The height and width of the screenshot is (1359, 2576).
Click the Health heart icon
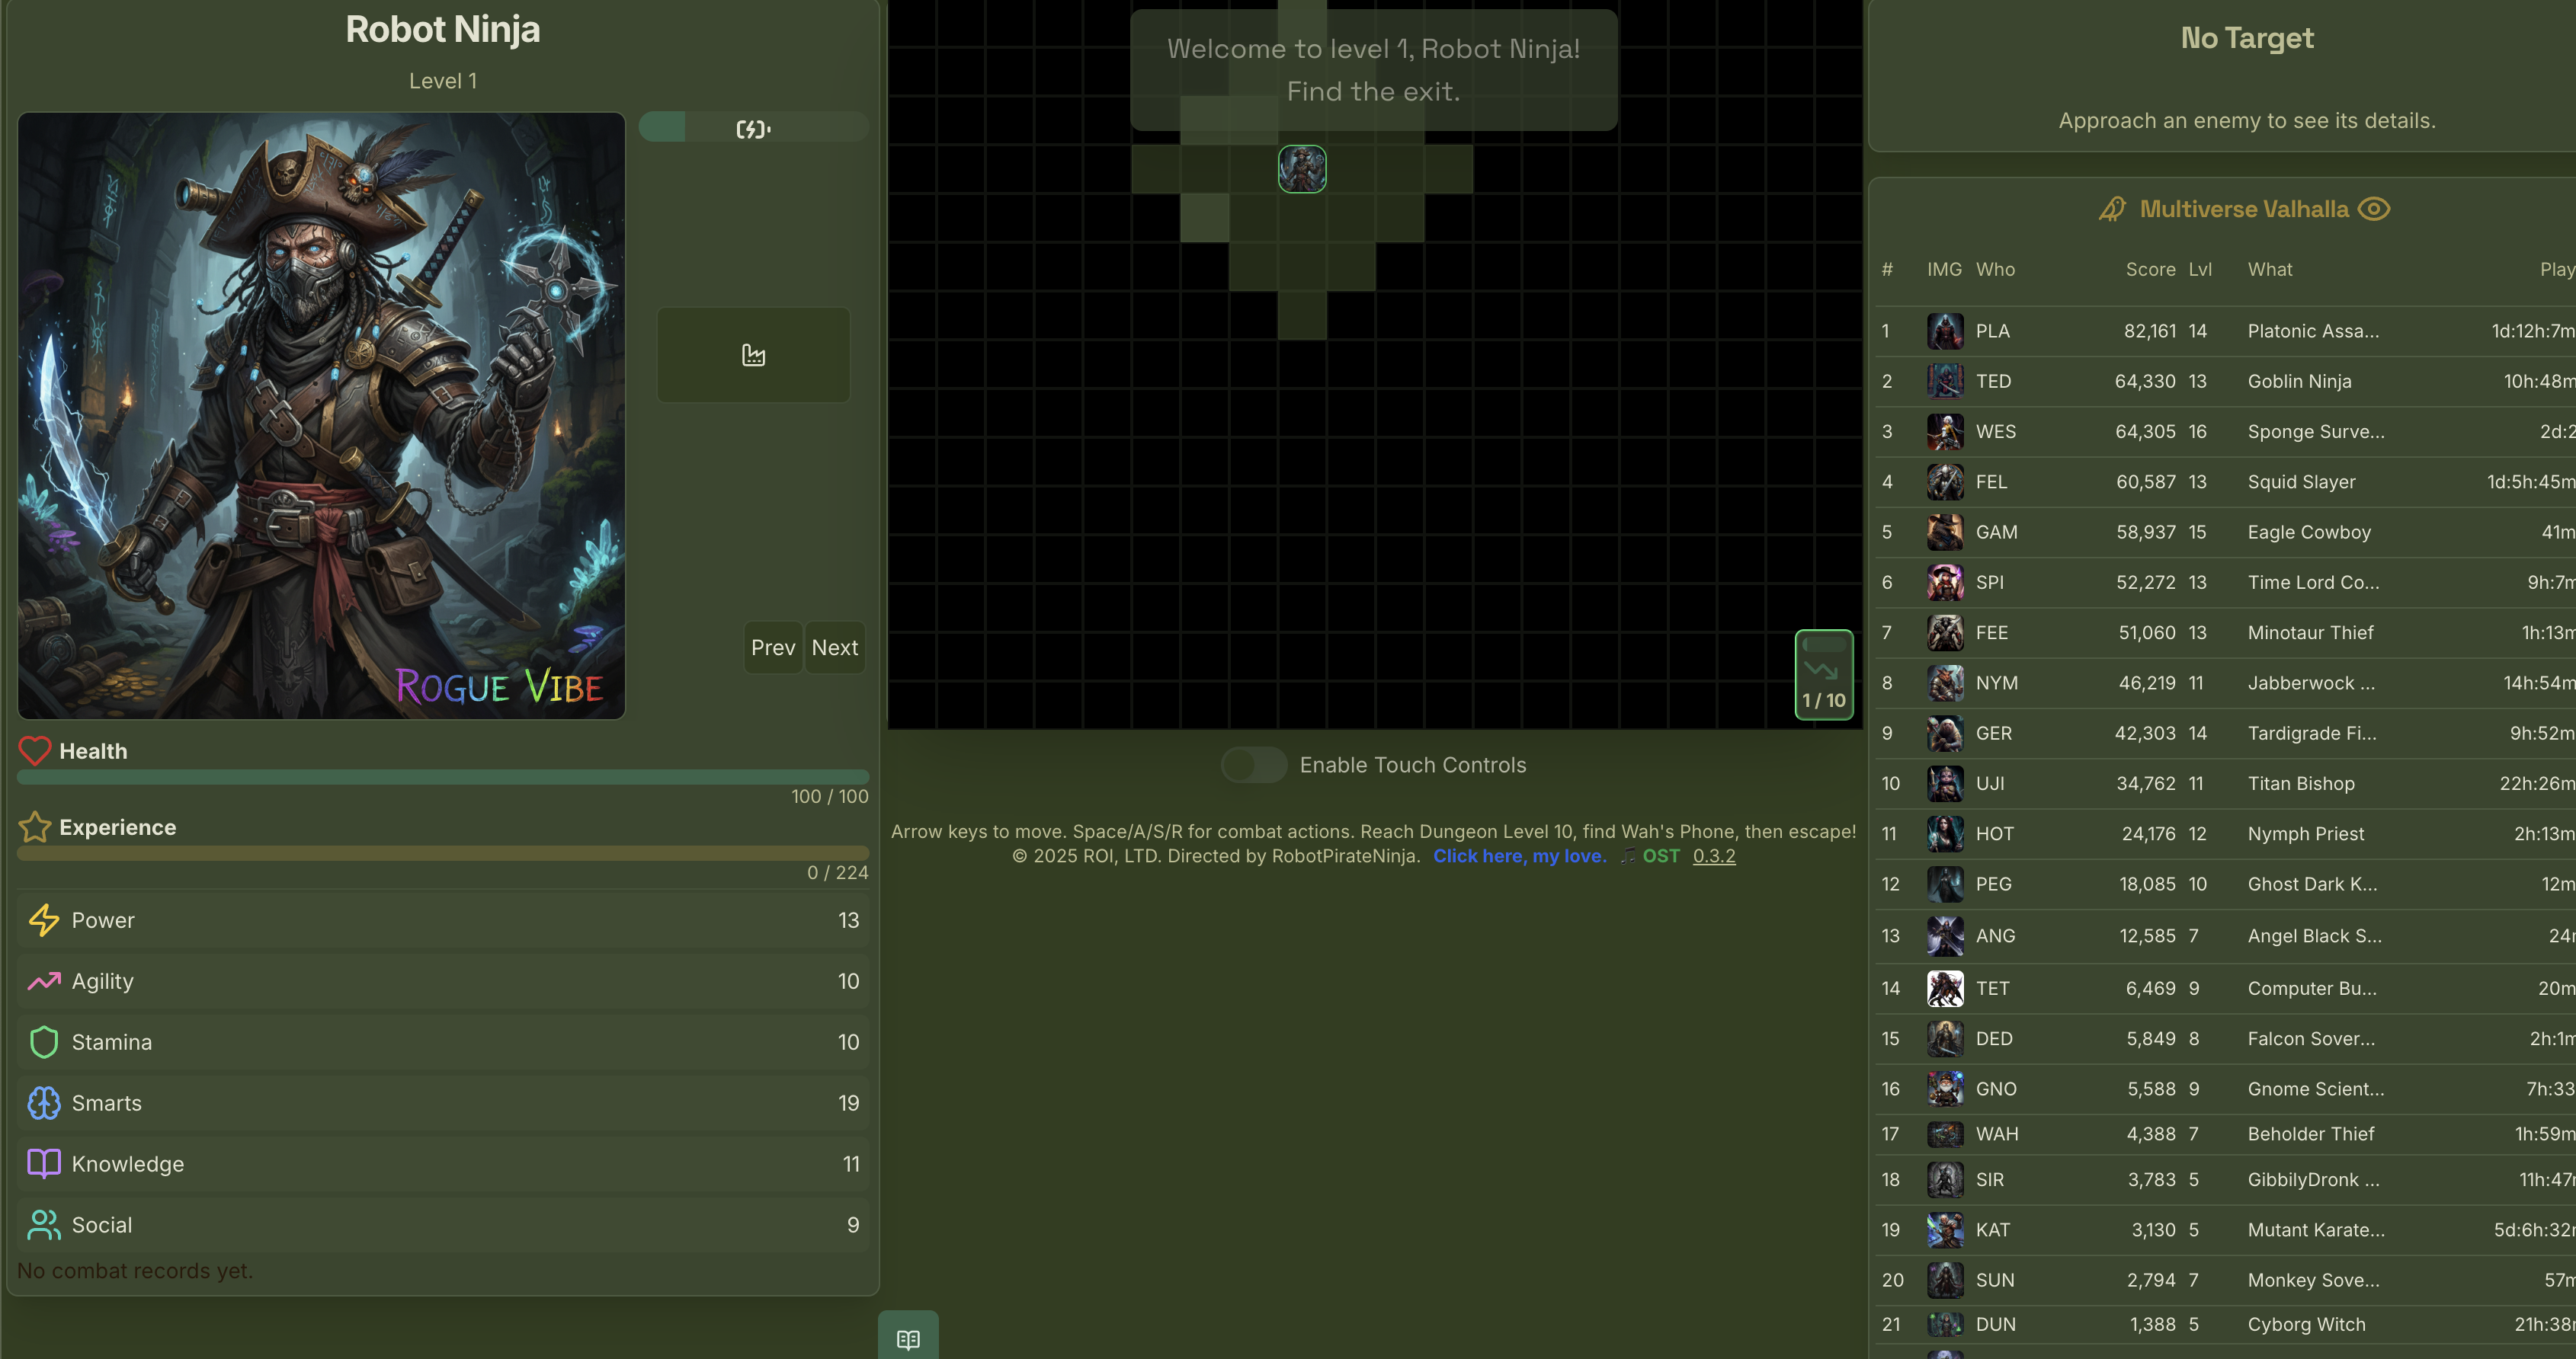tap(35, 750)
